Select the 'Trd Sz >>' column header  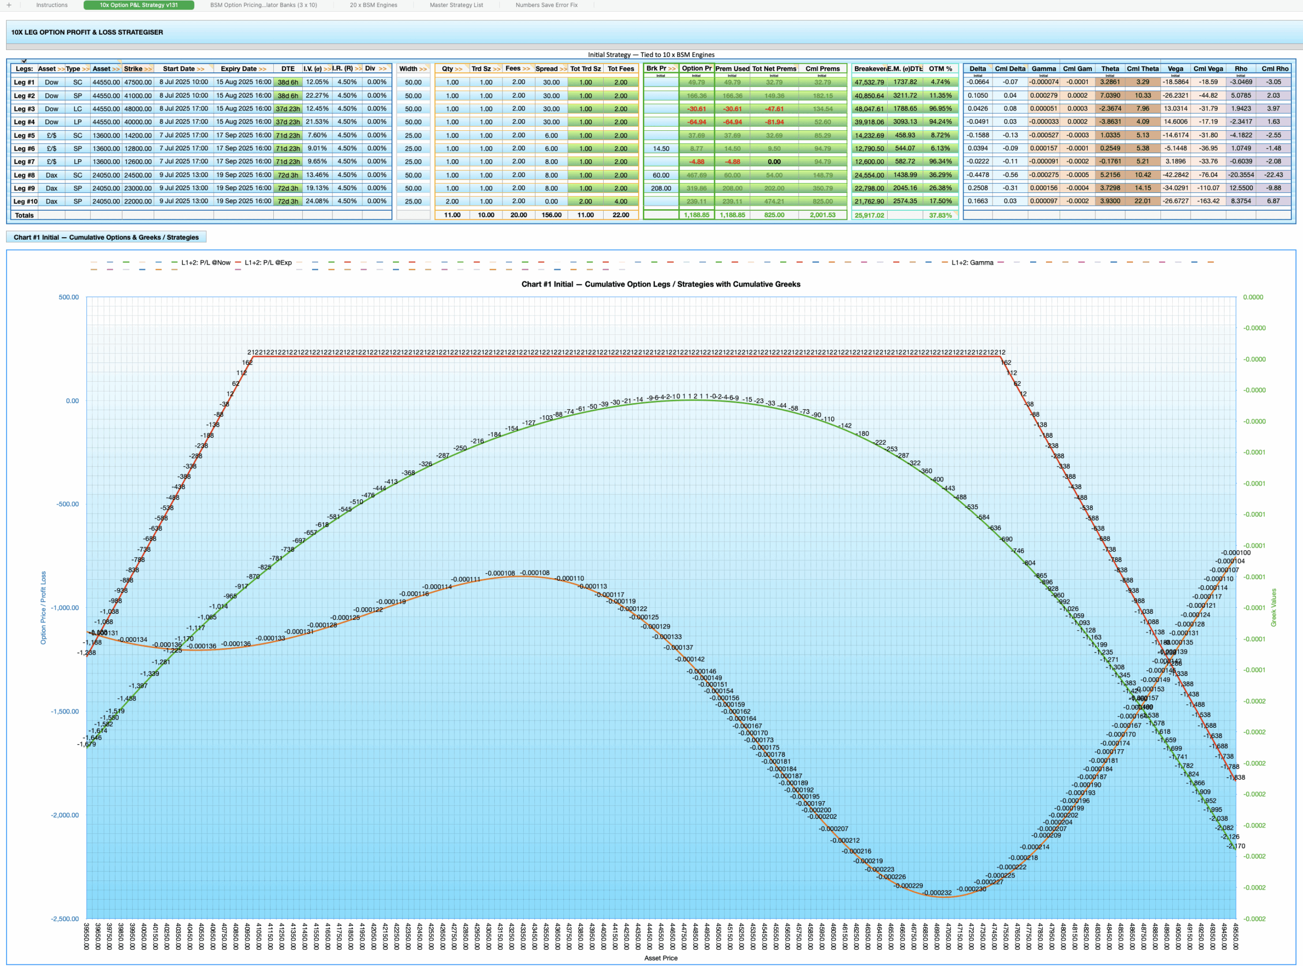click(x=486, y=69)
